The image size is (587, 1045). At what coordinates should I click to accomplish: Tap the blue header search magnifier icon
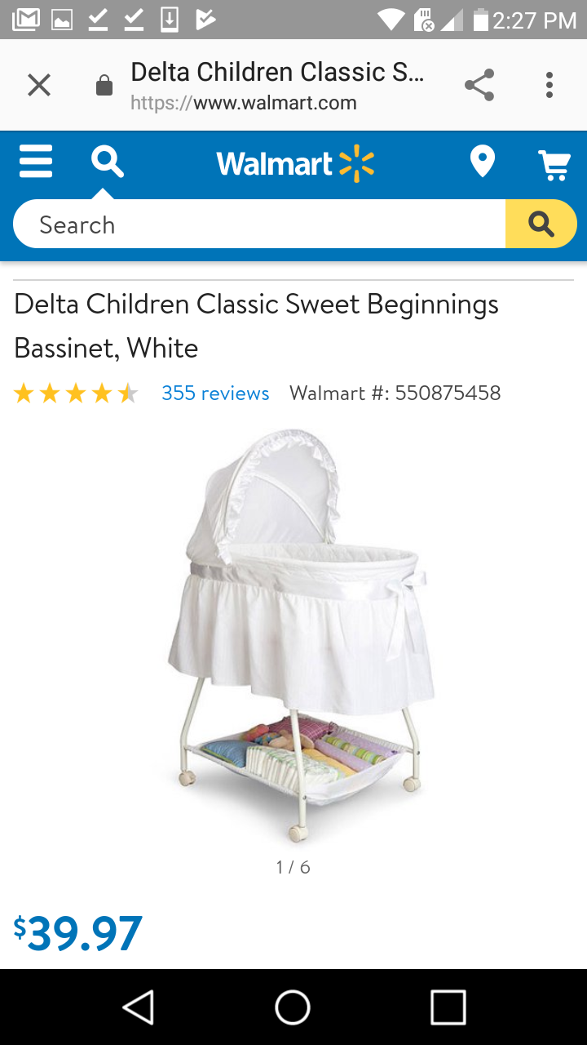[x=107, y=162]
